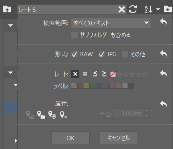Decrease the 半径 value with down arrow

coord(147,115)
